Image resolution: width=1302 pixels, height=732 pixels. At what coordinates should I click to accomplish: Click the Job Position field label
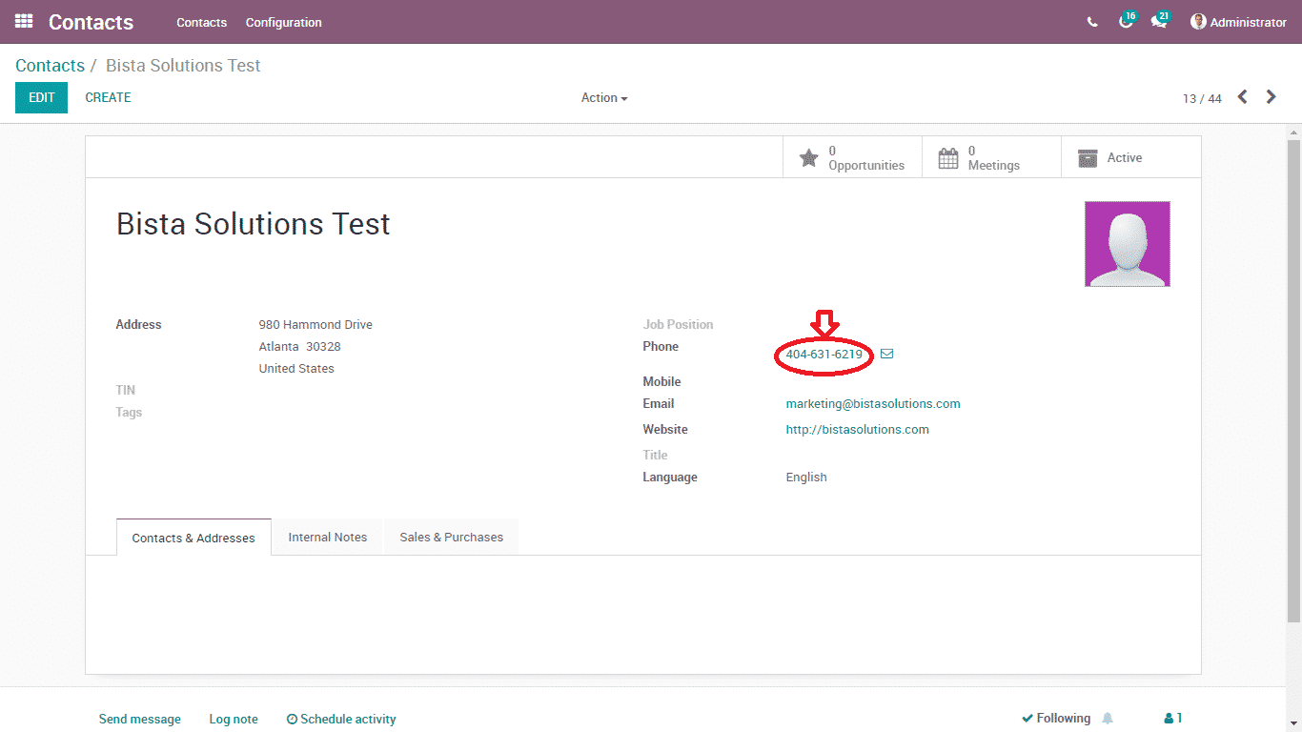(678, 325)
